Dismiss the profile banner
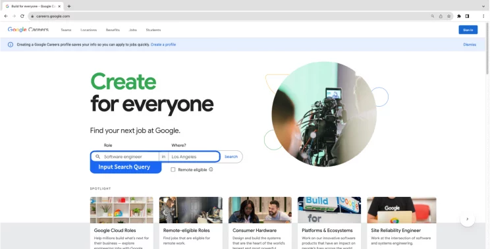The height and width of the screenshot is (249, 490). (470, 45)
